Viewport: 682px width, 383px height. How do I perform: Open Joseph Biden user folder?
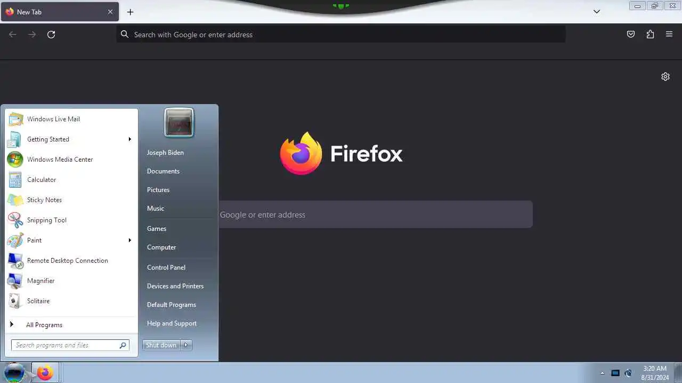coord(165,153)
